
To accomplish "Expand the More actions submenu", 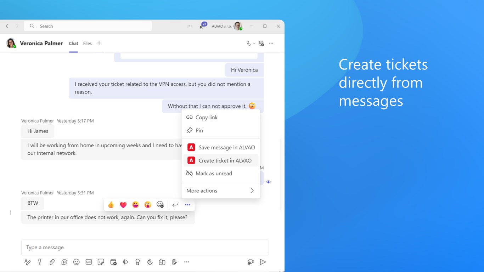I will (221, 191).
